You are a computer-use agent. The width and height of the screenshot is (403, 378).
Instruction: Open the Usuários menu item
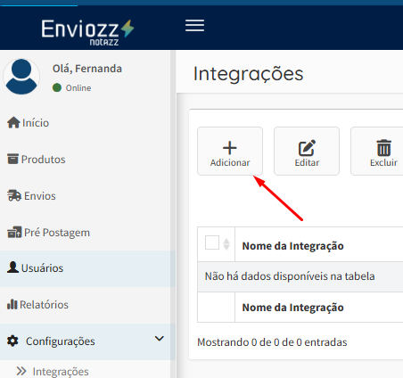click(x=86, y=268)
